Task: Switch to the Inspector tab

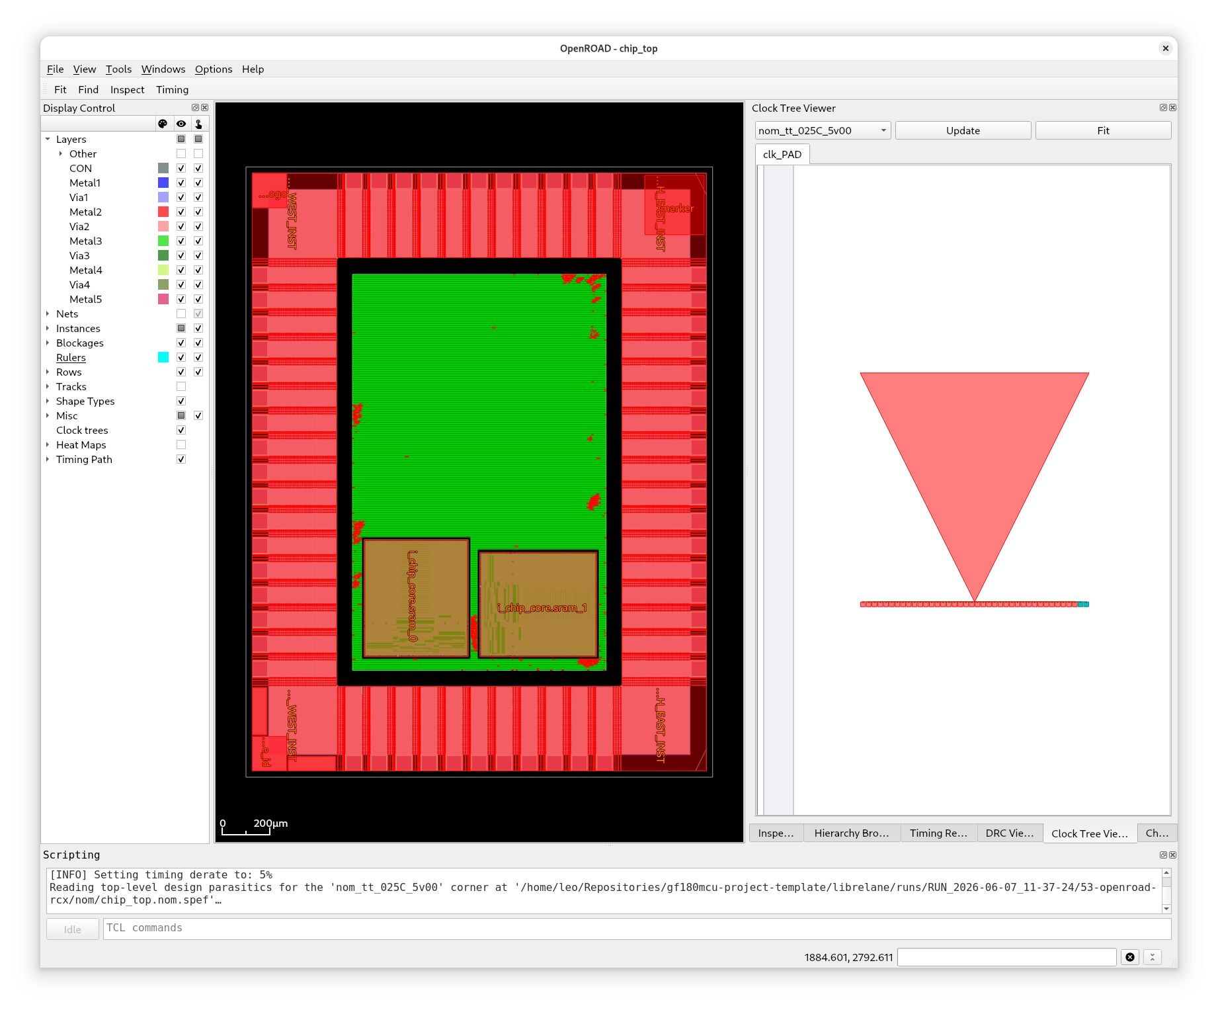Action: (x=776, y=833)
